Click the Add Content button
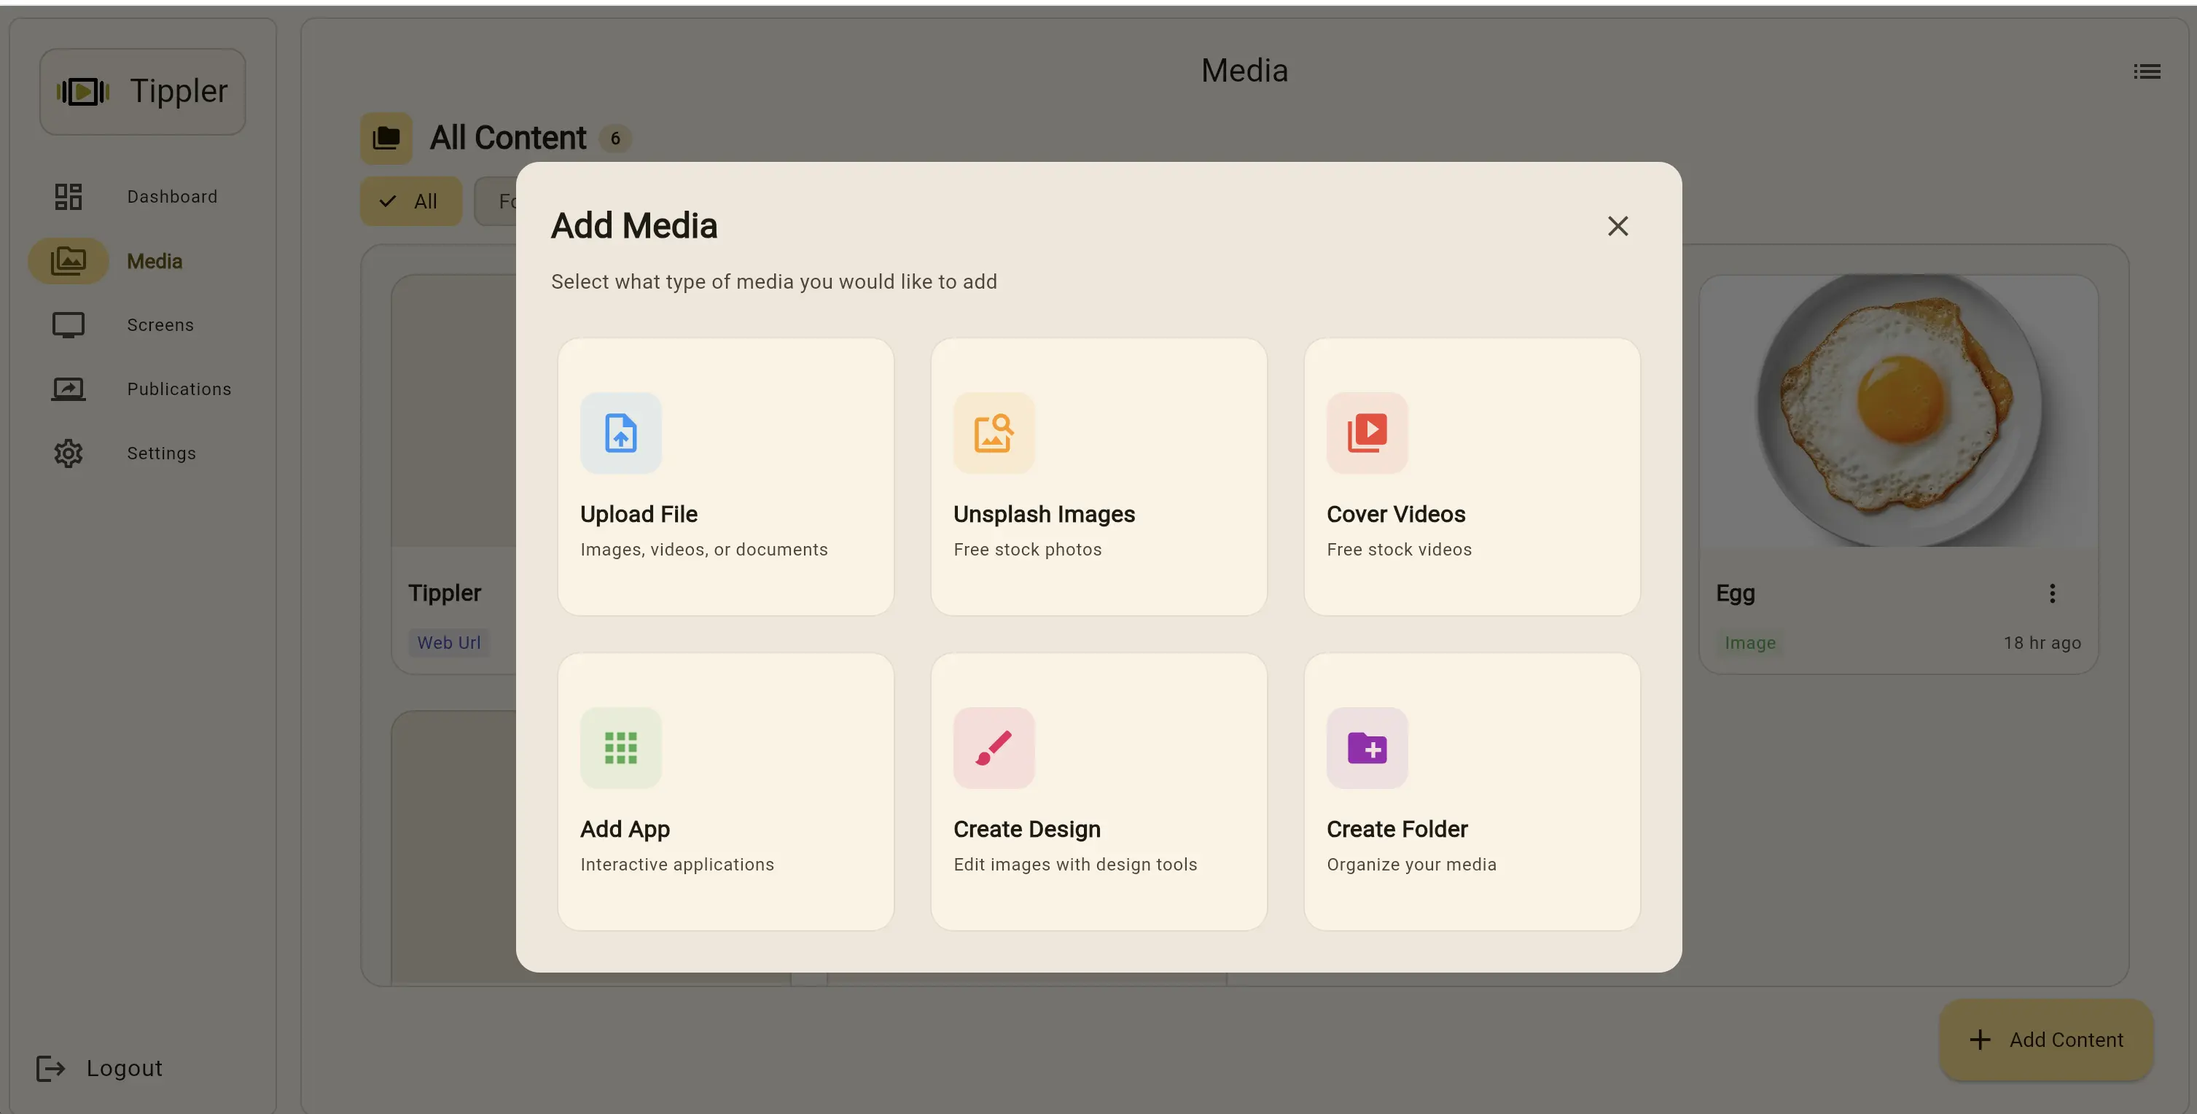The width and height of the screenshot is (2197, 1114). coord(2045,1040)
